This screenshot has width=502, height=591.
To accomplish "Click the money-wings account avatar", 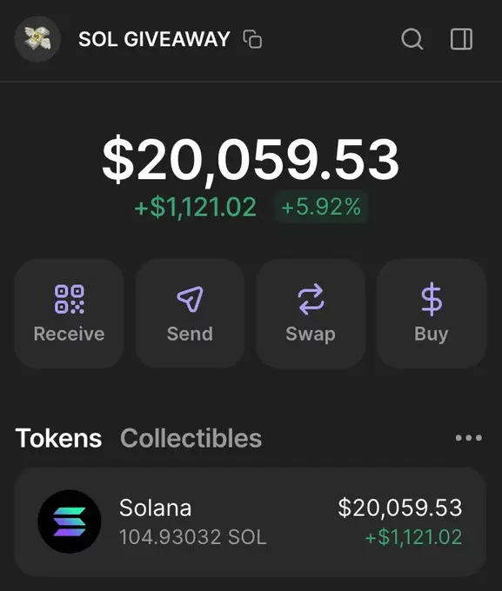I will click(37, 39).
